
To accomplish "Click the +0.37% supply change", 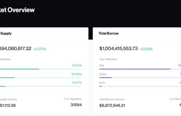I will coord(40,49).
